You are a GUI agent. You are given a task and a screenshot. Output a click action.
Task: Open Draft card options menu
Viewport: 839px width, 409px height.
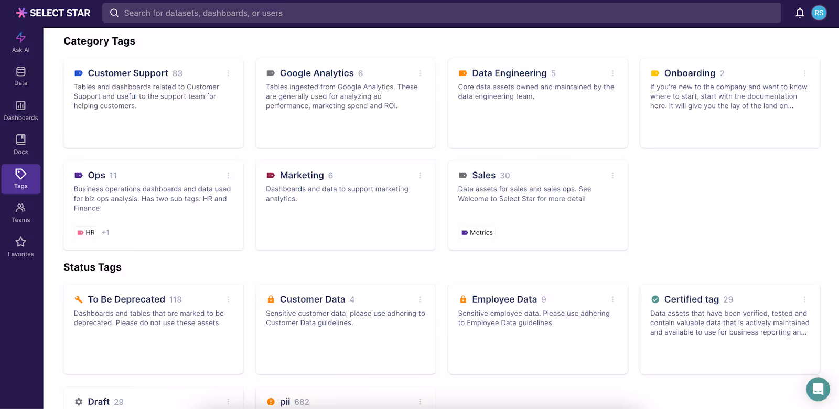[228, 402]
